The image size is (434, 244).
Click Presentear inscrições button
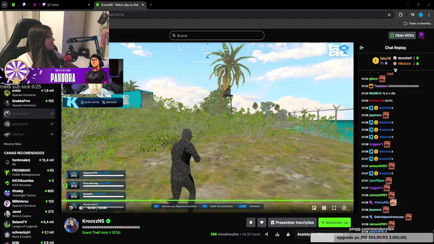pos(292,222)
